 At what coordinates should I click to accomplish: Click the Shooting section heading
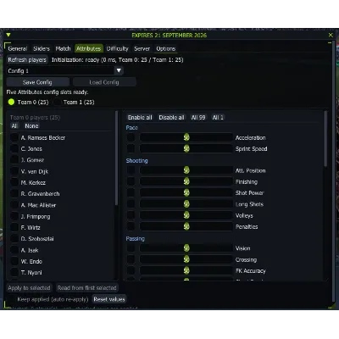136,161
